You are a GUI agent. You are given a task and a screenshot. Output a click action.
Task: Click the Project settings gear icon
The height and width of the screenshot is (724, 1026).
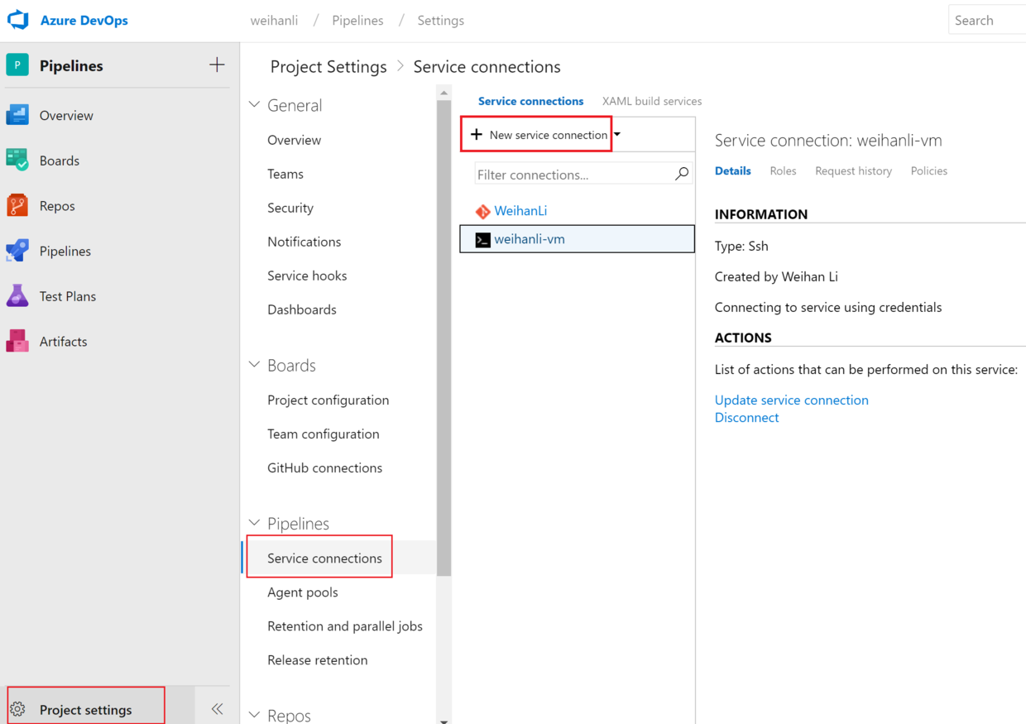[x=18, y=709]
